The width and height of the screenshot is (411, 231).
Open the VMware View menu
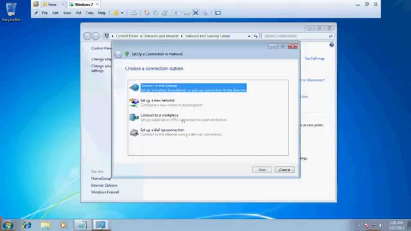(x=67, y=13)
